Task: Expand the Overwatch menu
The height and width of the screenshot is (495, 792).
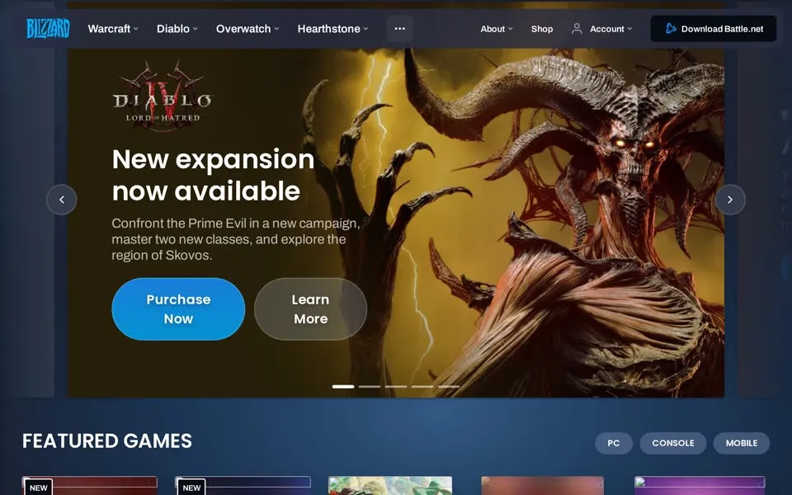Action: tap(247, 29)
